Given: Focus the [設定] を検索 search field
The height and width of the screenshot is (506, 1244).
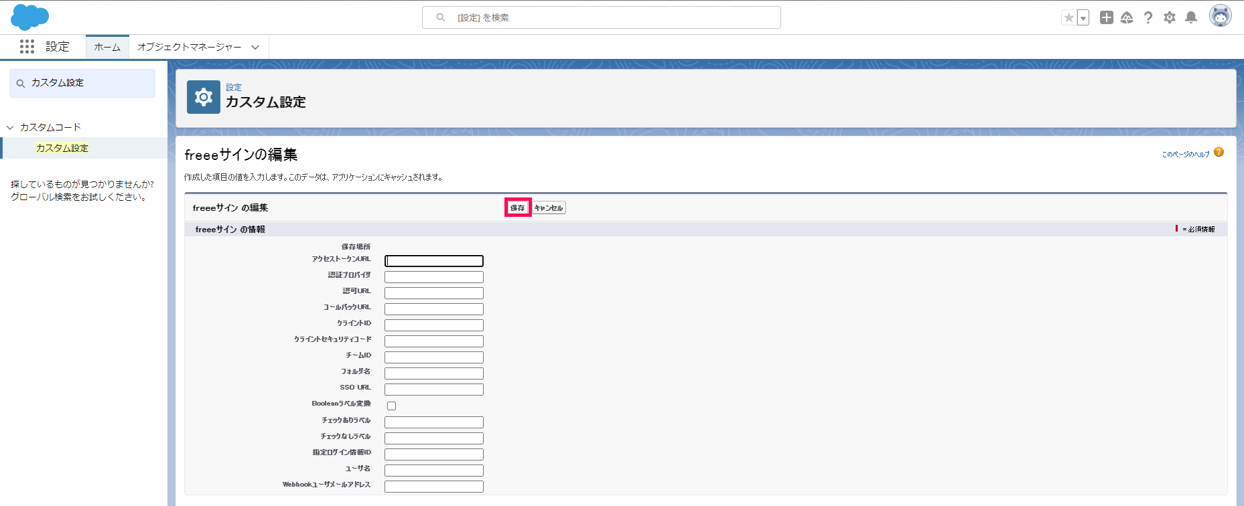Looking at the screenshot, I should (602, 17).
